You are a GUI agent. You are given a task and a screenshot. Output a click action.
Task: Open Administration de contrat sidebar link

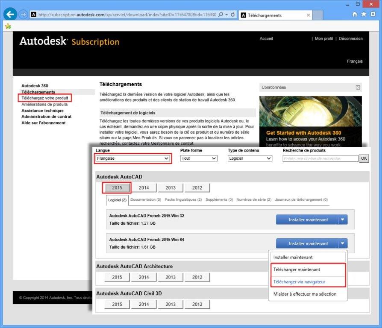tap(46, 117)
